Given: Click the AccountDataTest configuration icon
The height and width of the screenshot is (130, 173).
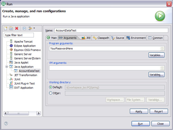Looking at the screenshot, I should pos(16,71).
